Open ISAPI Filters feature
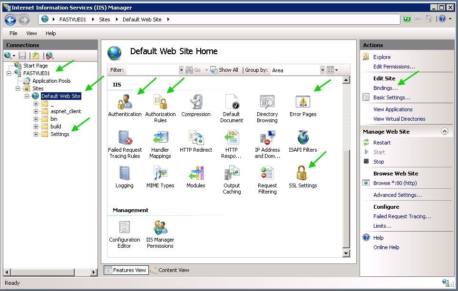The image size is (458, 291). pyautogui.click(x=303, y=141)
